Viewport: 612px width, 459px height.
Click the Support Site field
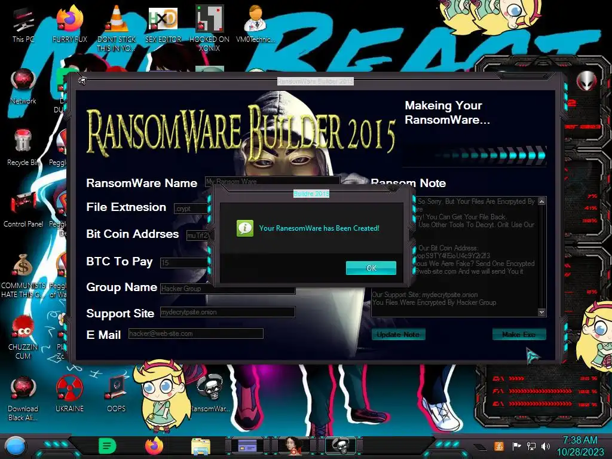[228, 312]
